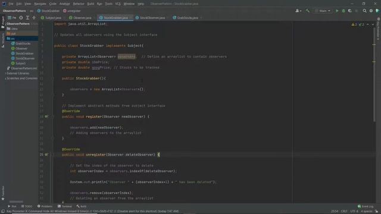
Task: Select StockObserver class in project tree
Action: [x=23, y=58]
